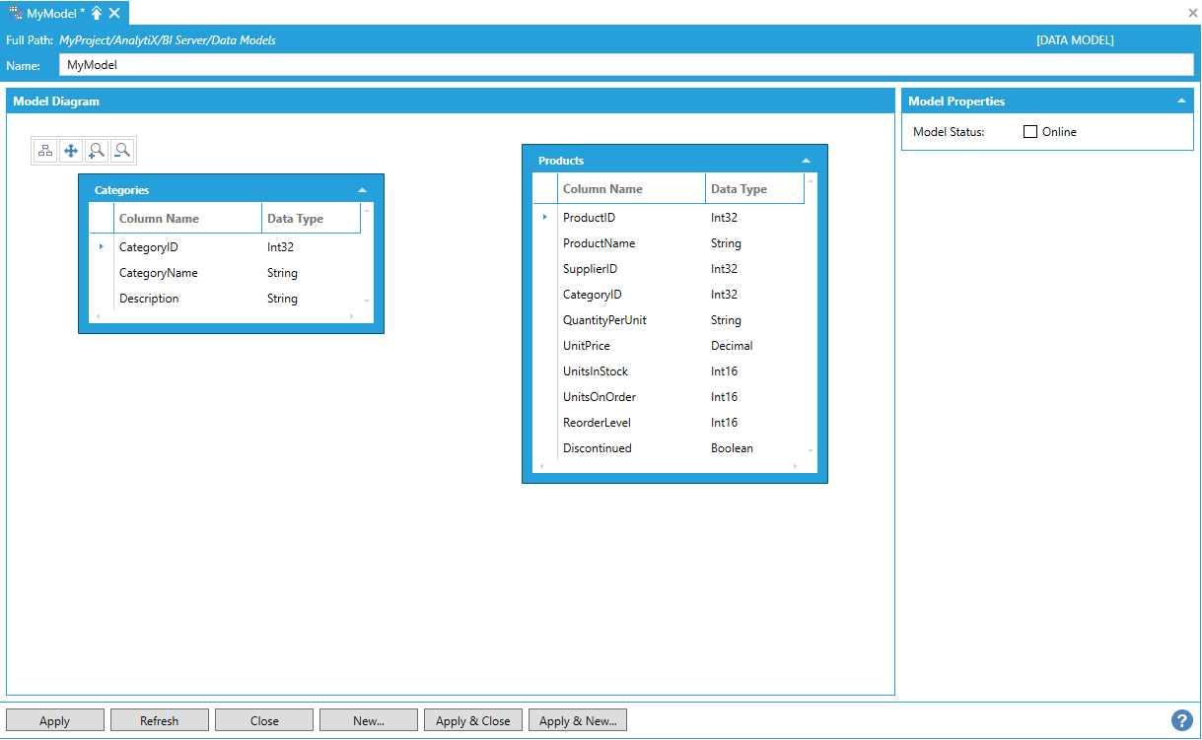Enable the Online model status checkbox
The width and height of the screenshot is (1202, 740).
(1030, 132)
